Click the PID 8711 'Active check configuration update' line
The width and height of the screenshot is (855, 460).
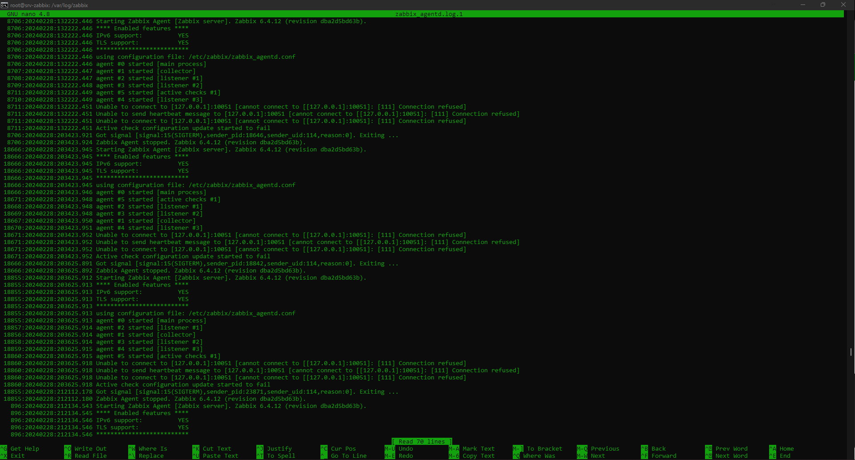coord(139,128)
